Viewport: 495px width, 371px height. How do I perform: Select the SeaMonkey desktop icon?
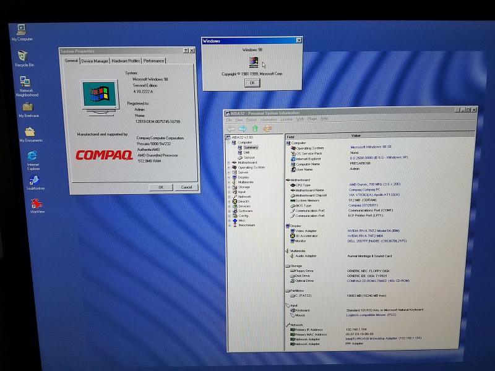point(35,183)
